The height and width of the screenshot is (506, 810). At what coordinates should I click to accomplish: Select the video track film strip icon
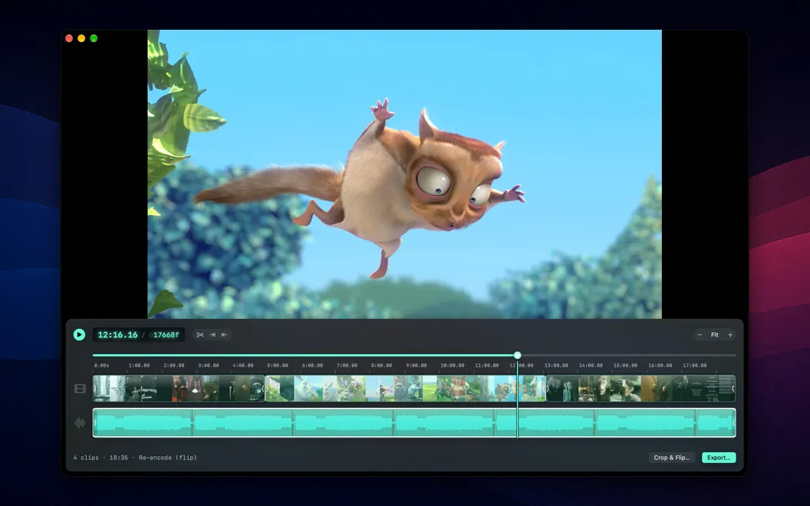(80, 388)
